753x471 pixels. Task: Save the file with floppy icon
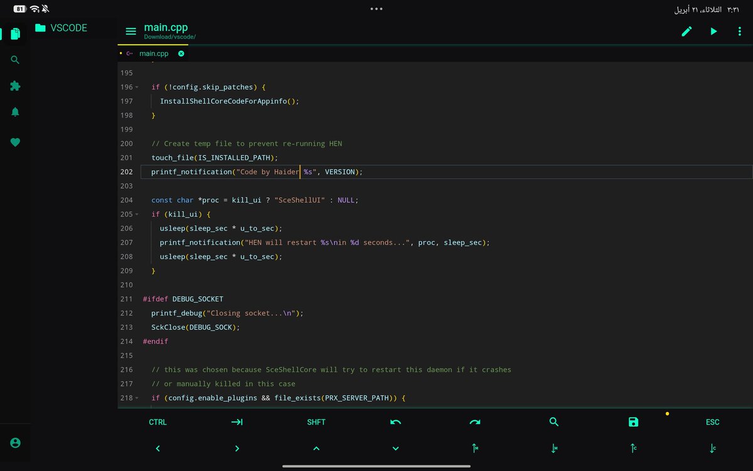[x=633, y=422]
